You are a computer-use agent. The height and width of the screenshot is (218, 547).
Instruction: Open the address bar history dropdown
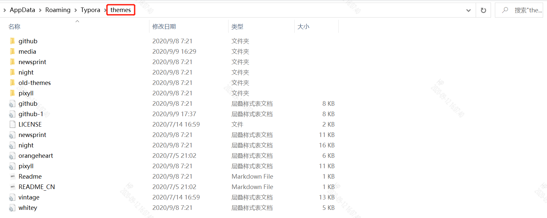coord(469,10)
